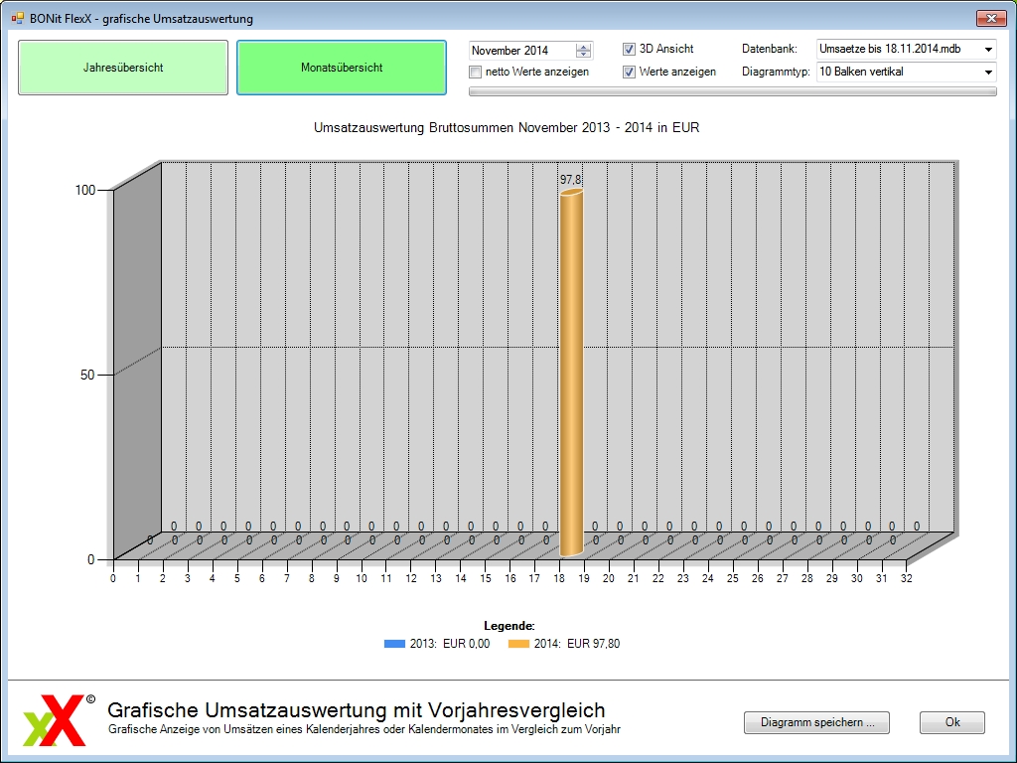Close the window with the X button
Image resolution: width=1017 pixels, height=763 pixels.
(x=991, y=18)
